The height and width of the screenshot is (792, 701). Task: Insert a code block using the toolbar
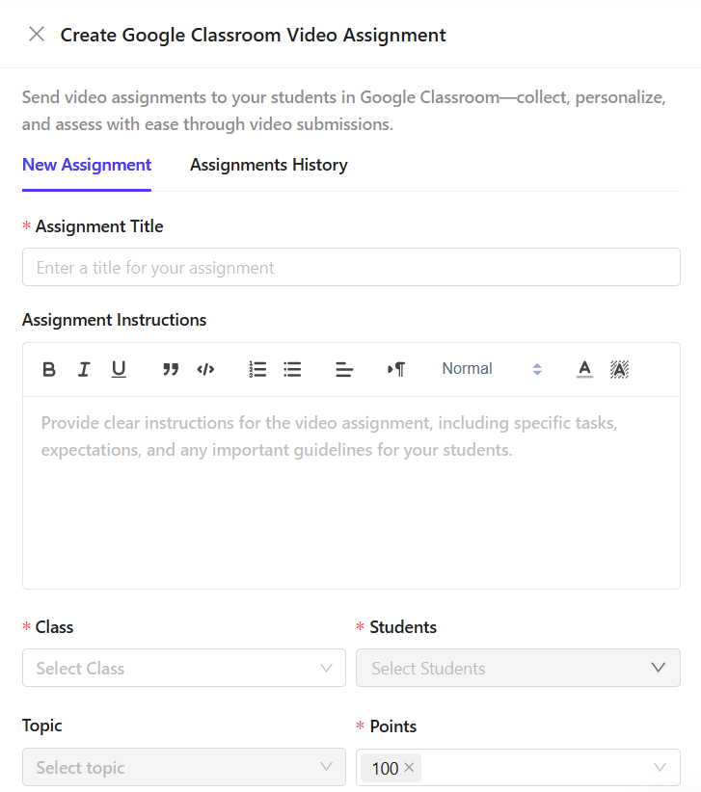click(205, 369)
